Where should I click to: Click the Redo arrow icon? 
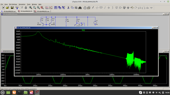pyautogui.click(x=136, y=8)
